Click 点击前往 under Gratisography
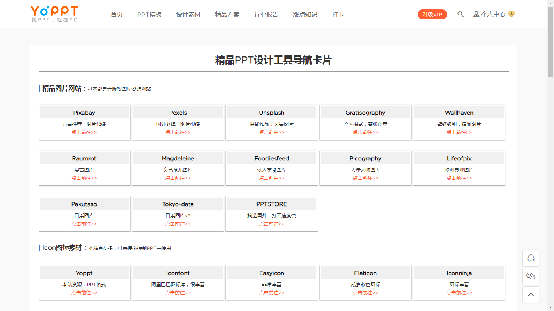The image size is (554, 311). click(365, 132)
